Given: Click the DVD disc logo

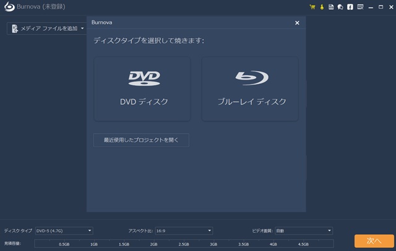Looking at the screenshot, I should coord(144,78).
